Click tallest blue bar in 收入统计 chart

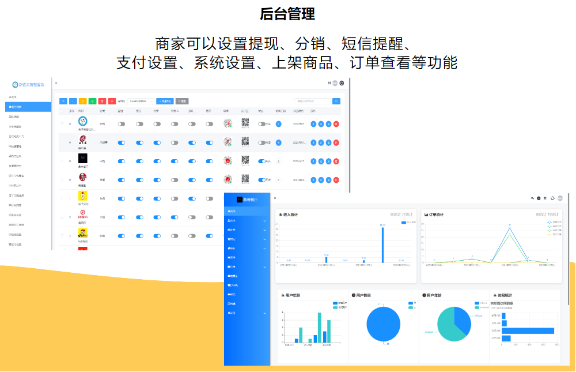[382, 245]
